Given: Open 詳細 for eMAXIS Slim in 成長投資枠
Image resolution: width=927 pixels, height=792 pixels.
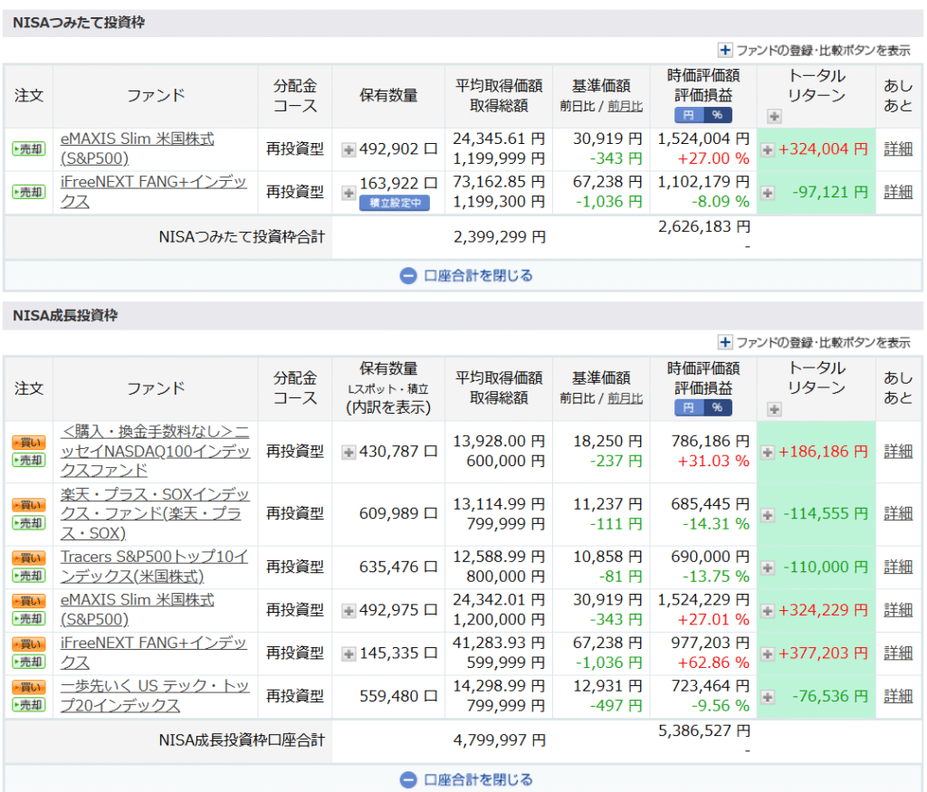Looking at the screenshot, I should click(898, 610).
